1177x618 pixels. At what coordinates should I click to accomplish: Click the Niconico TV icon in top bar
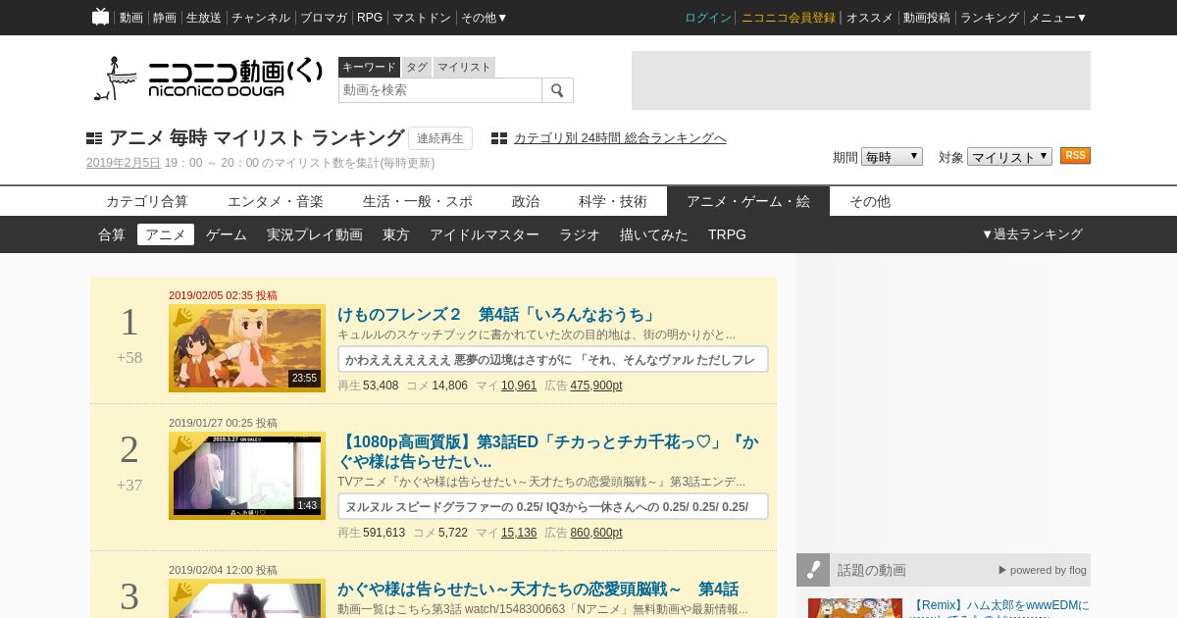(x=100, y=17)
